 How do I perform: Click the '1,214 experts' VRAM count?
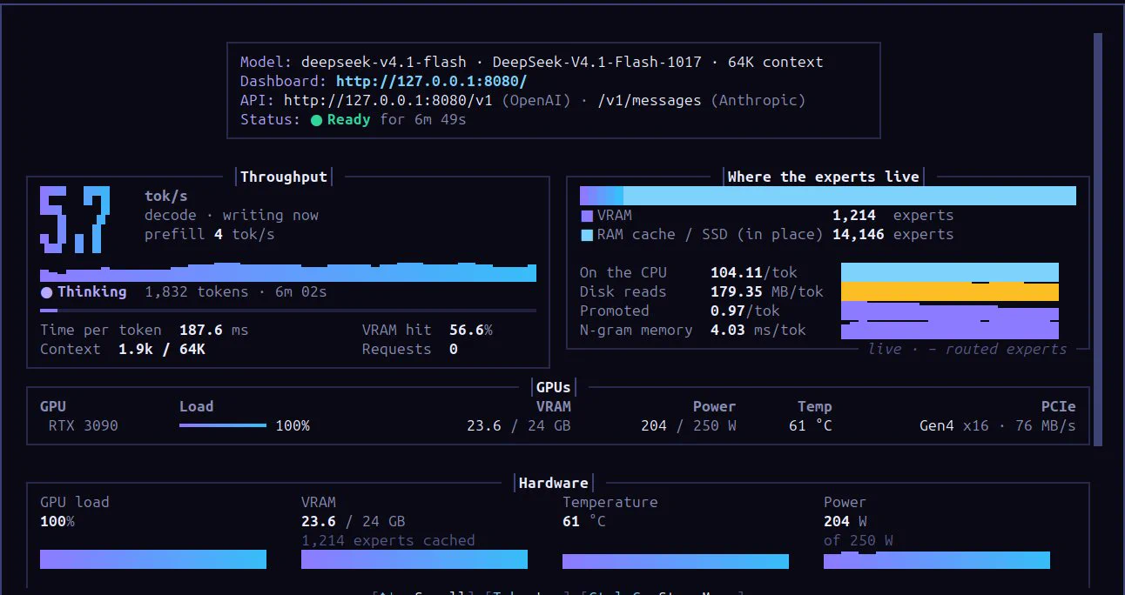tap(893, 215)
